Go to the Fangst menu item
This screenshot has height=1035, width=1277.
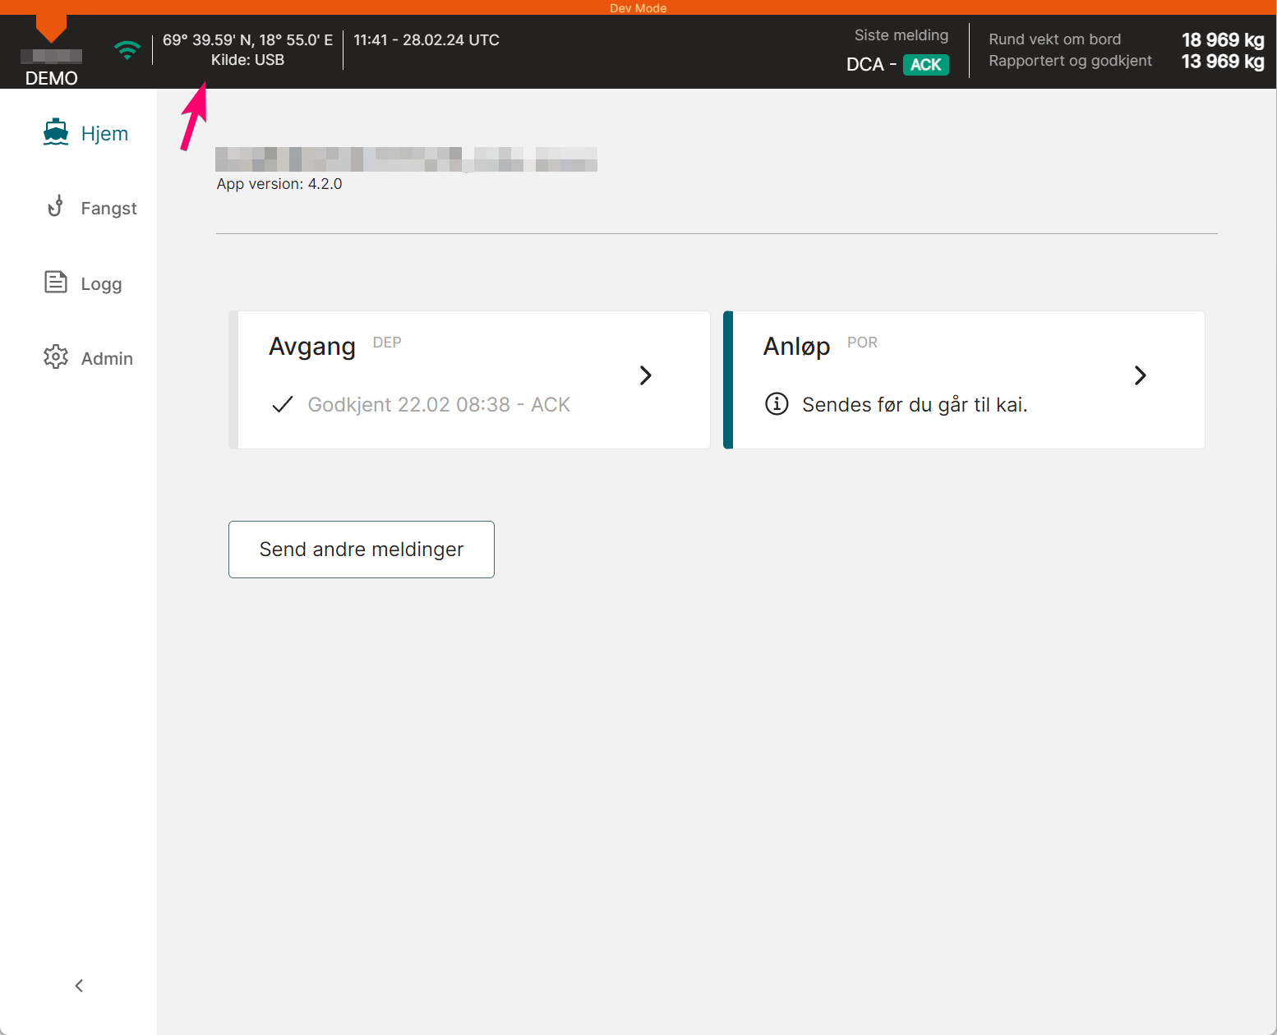(91, 208)
